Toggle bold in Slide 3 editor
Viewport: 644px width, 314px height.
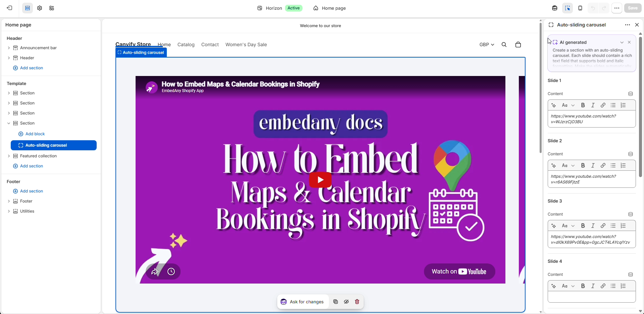click(x=583, y=226)
